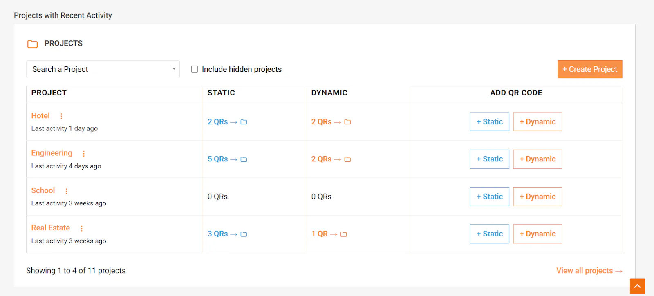Open the Engineering dynamic QRs folder icon

pyautogui.click(x=348, y=159)
